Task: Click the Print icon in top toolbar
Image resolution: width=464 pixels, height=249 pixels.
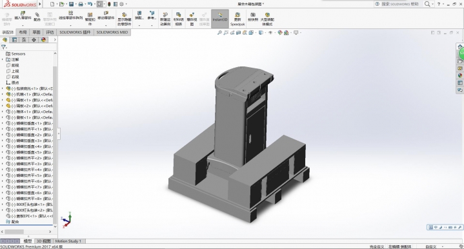Action: pyautogui.click(x=81, y=4)
